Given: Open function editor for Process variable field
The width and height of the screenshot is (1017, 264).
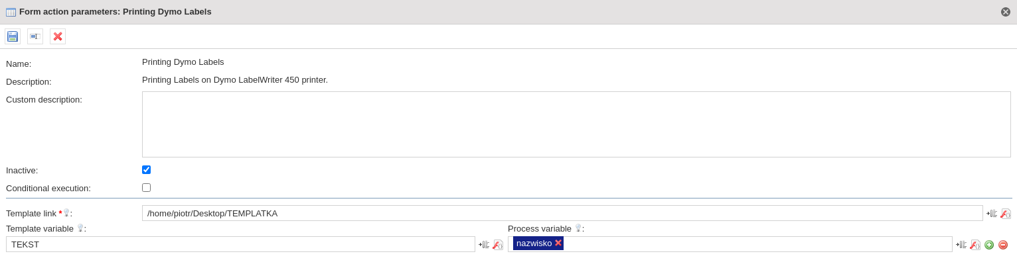Looking at the screenshot, I should click(975, 245).
